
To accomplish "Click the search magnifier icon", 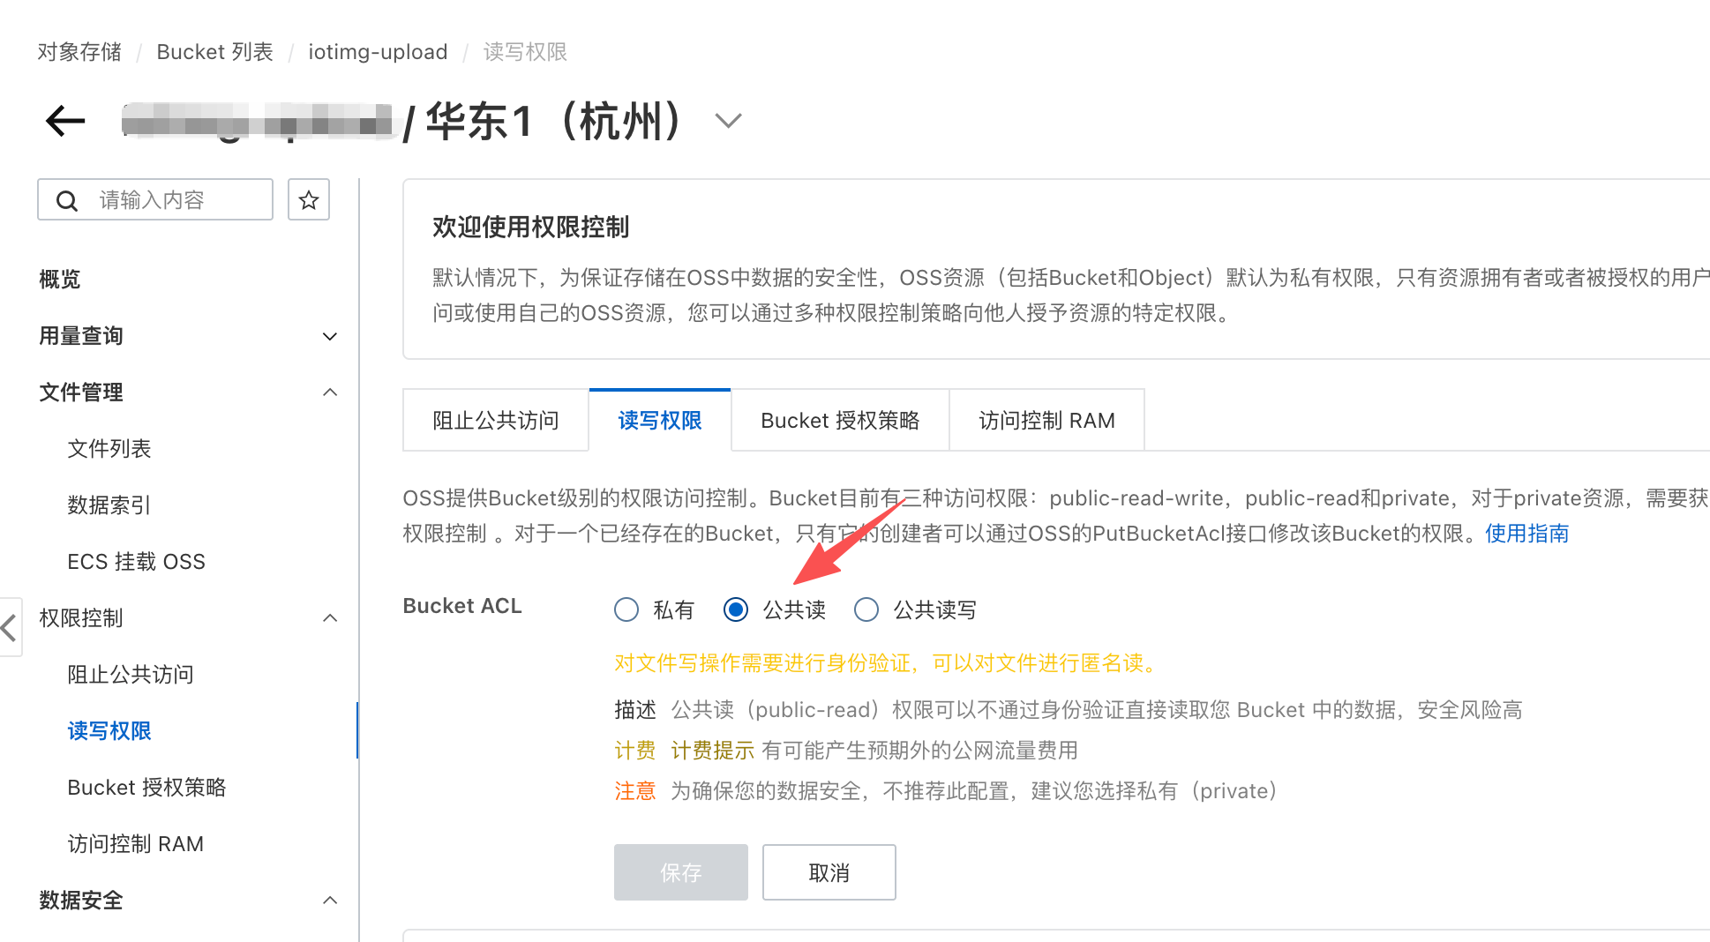I will click(x=67, y=201).
